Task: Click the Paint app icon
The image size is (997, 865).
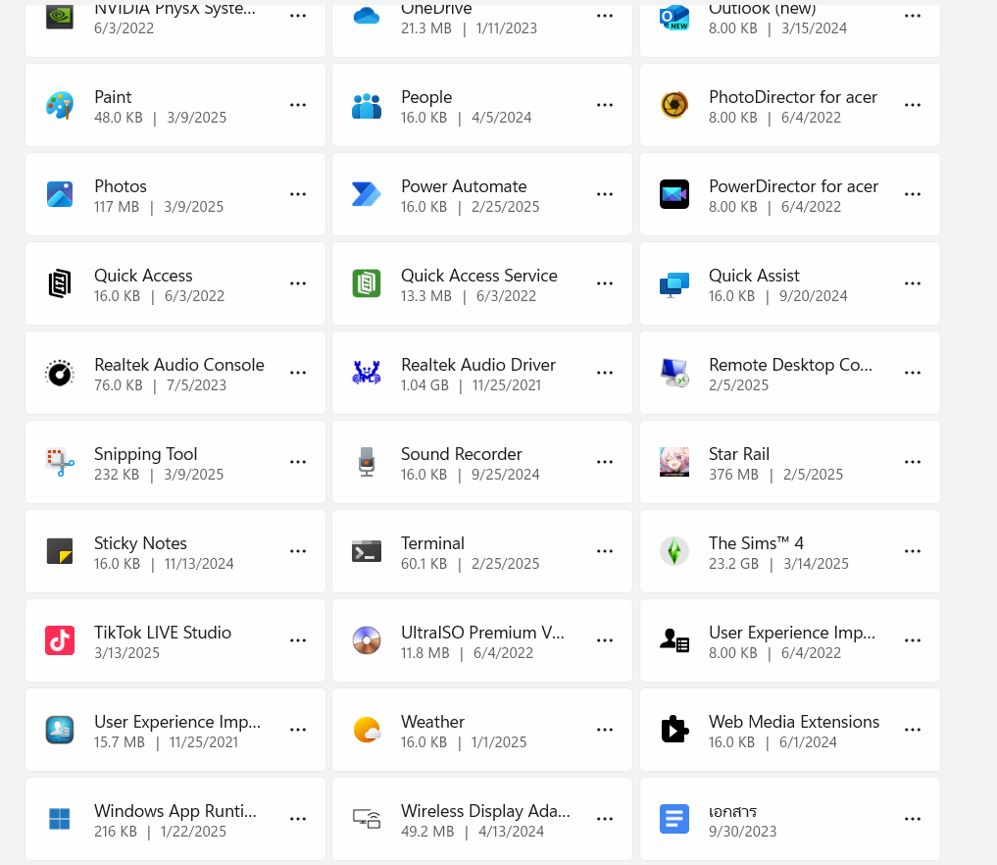Action: point(60,106)
